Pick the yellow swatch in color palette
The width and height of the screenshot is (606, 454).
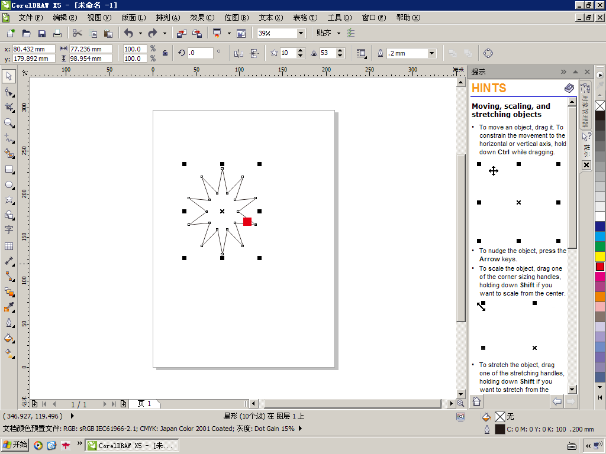pos(600,256)
